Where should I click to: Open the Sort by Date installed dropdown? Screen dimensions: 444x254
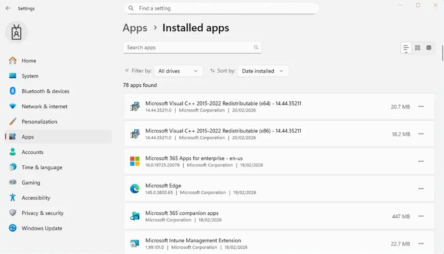click(x=263, y=71)
